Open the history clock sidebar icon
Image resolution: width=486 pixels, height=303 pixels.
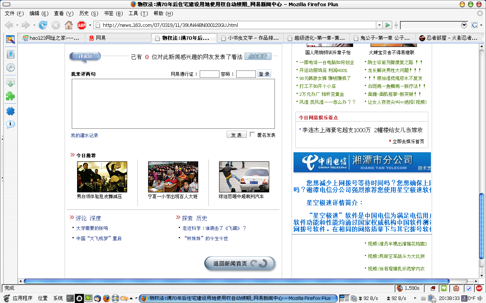[x=11, y=68]
